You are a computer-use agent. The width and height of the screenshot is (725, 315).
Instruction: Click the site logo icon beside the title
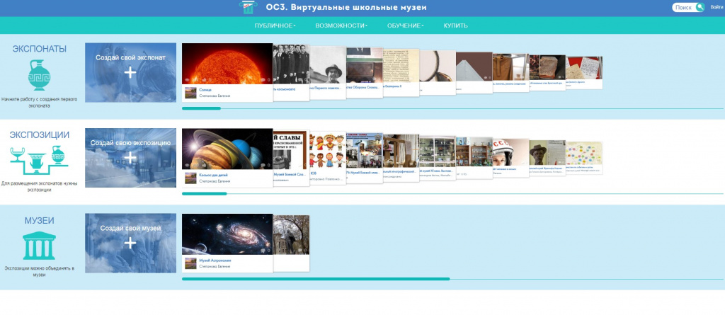click(249, 7)
